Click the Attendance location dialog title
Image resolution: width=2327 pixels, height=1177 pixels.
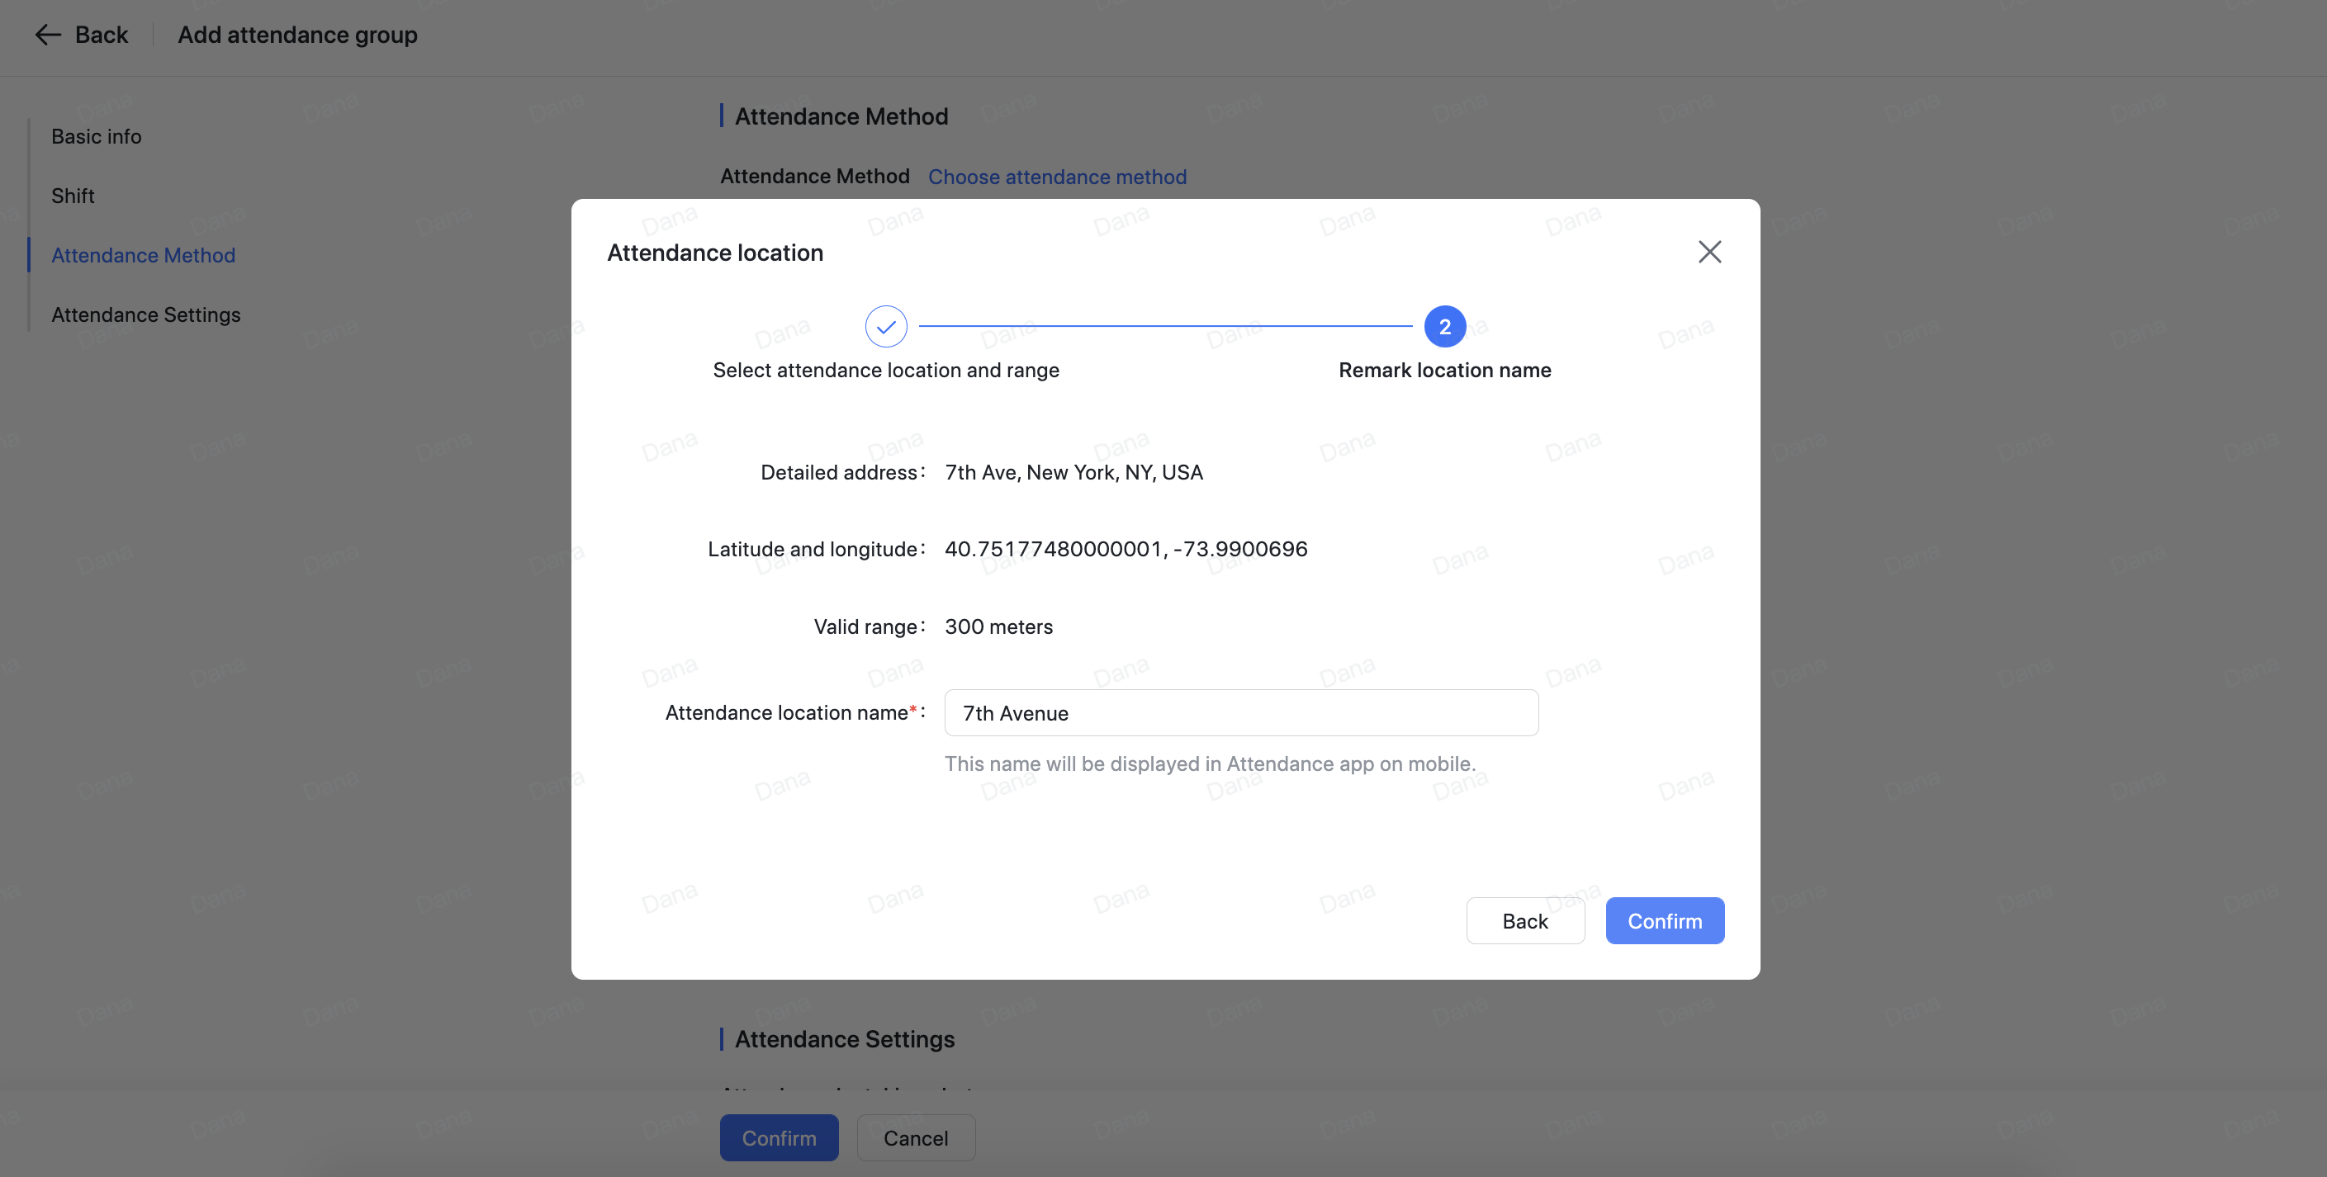pyautogui.click(x=714, y=253)
